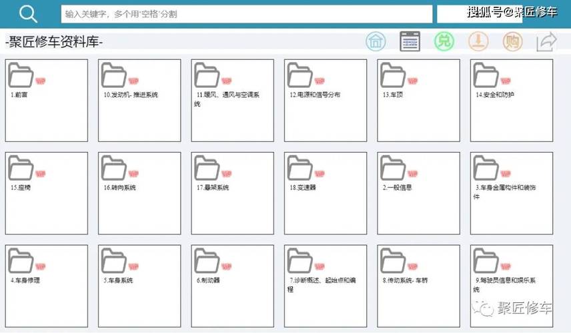Select the 13.车顶 label
This screenshot has width=571, height=333.
(x=393, y=95)
